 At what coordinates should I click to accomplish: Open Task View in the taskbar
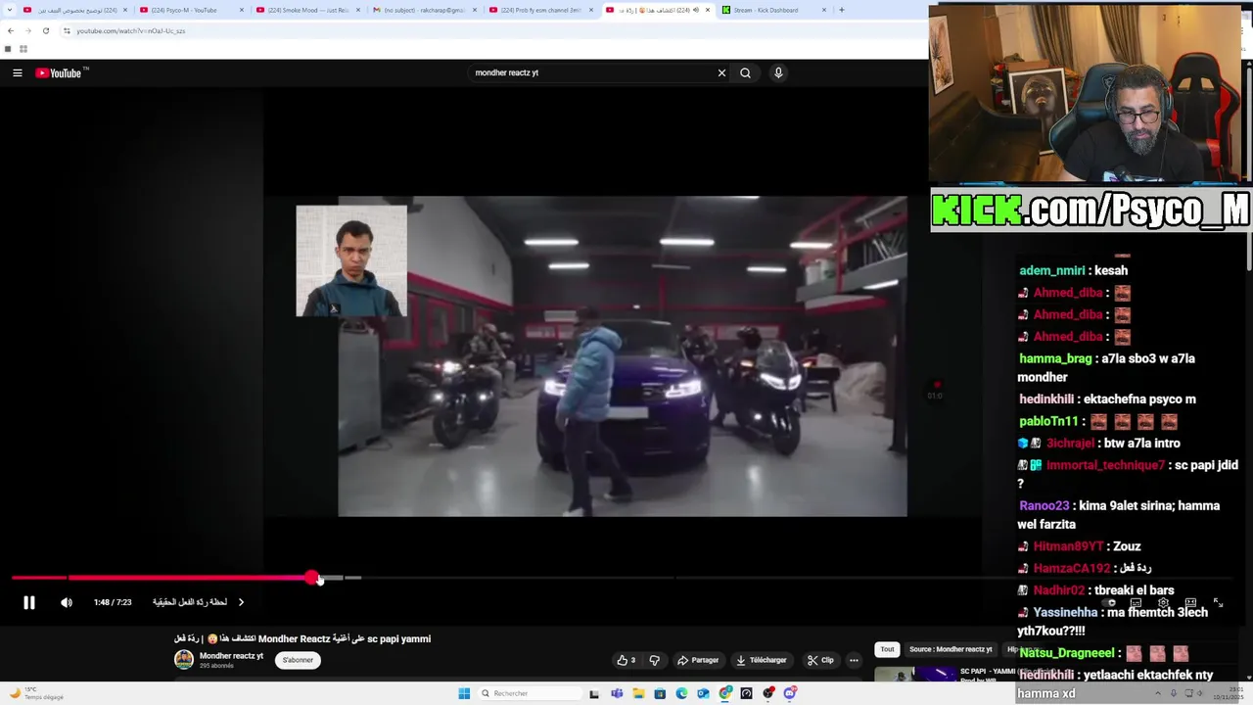pos(594,693)
